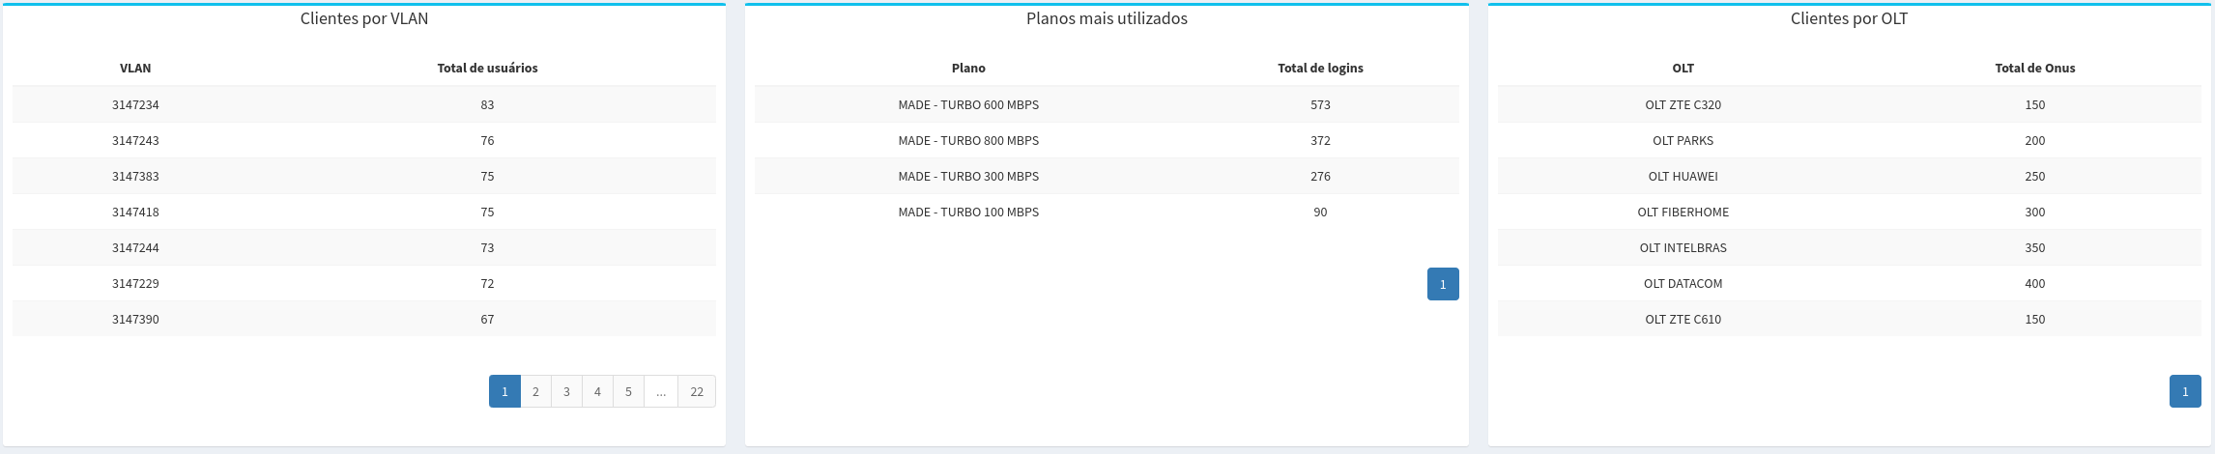
Task: Select page 5 in VLAN pagination
Action: pyautogui.click(x=628, y=391)
